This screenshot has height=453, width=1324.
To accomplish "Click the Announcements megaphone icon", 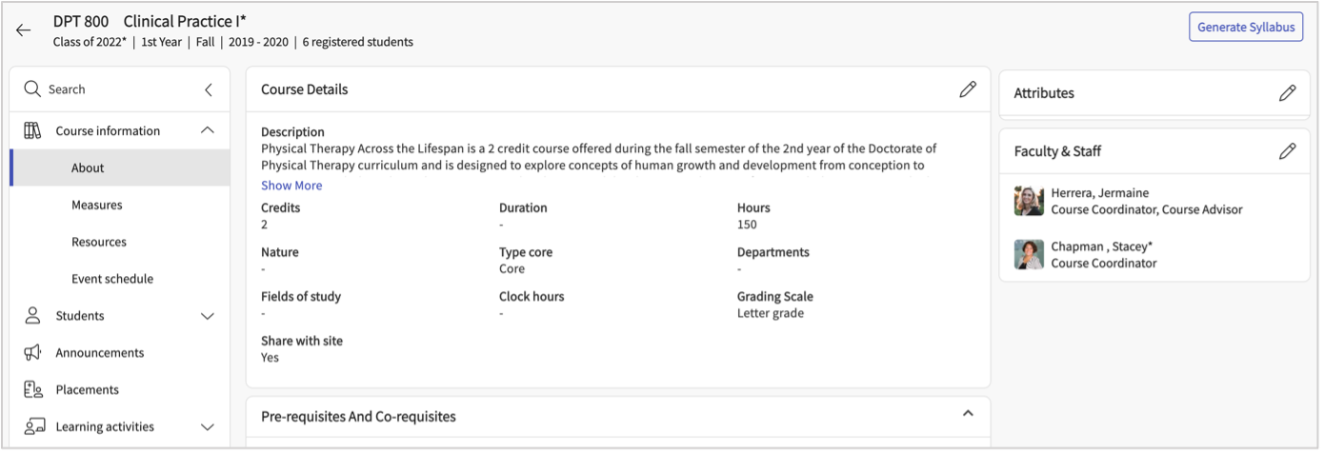I will pos(32,353).
